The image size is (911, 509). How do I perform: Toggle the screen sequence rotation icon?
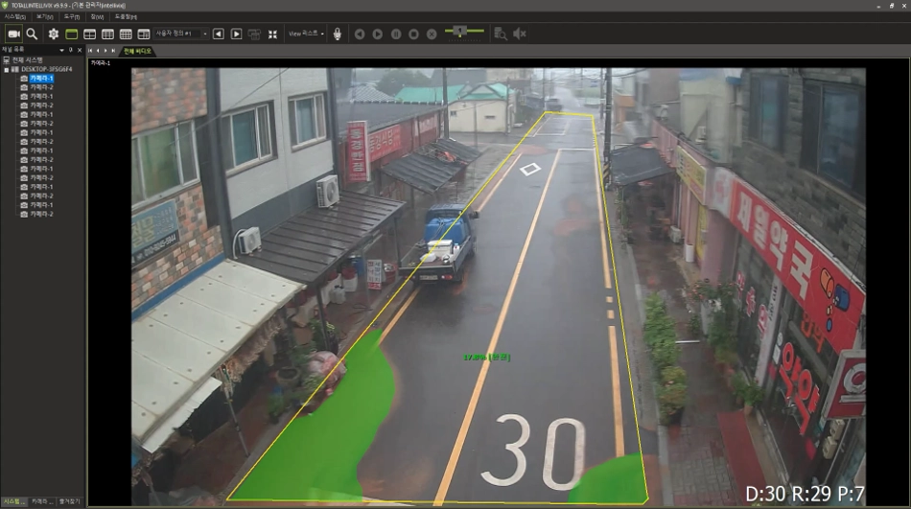[x=254, y=34]
